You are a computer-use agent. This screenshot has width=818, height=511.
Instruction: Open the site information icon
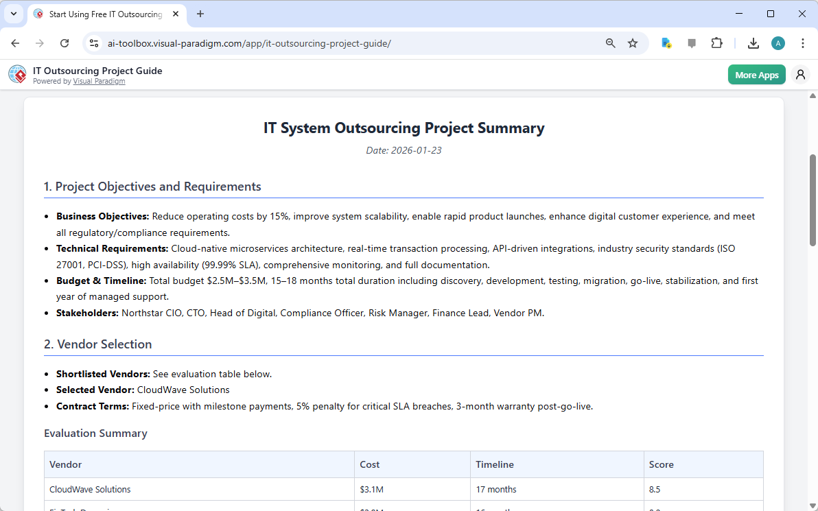tap(93, 43)
